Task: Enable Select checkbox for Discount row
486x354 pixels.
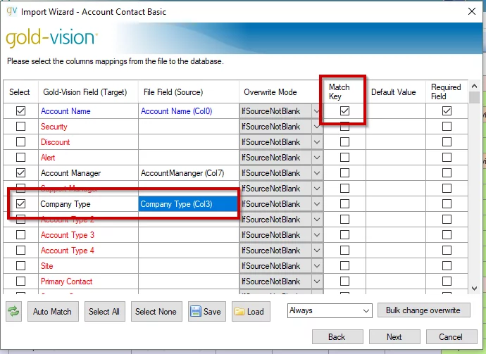Action: (x=20, y=142)
